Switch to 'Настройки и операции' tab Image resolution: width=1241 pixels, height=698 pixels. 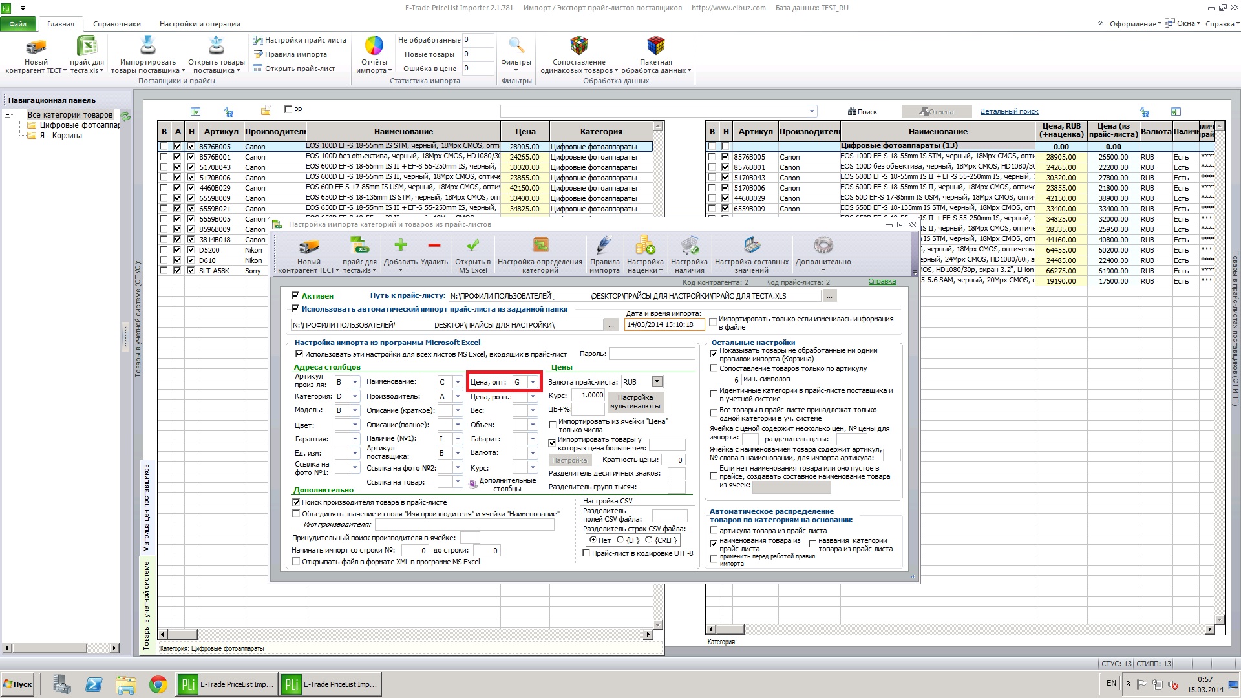[200, 24]
